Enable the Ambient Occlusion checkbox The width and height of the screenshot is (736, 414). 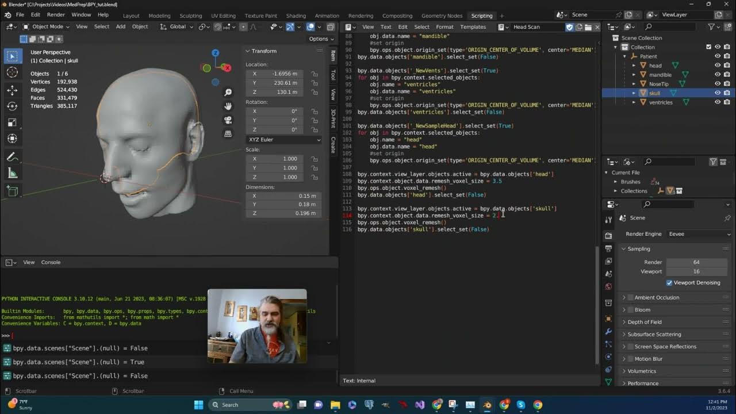(630, 297)
